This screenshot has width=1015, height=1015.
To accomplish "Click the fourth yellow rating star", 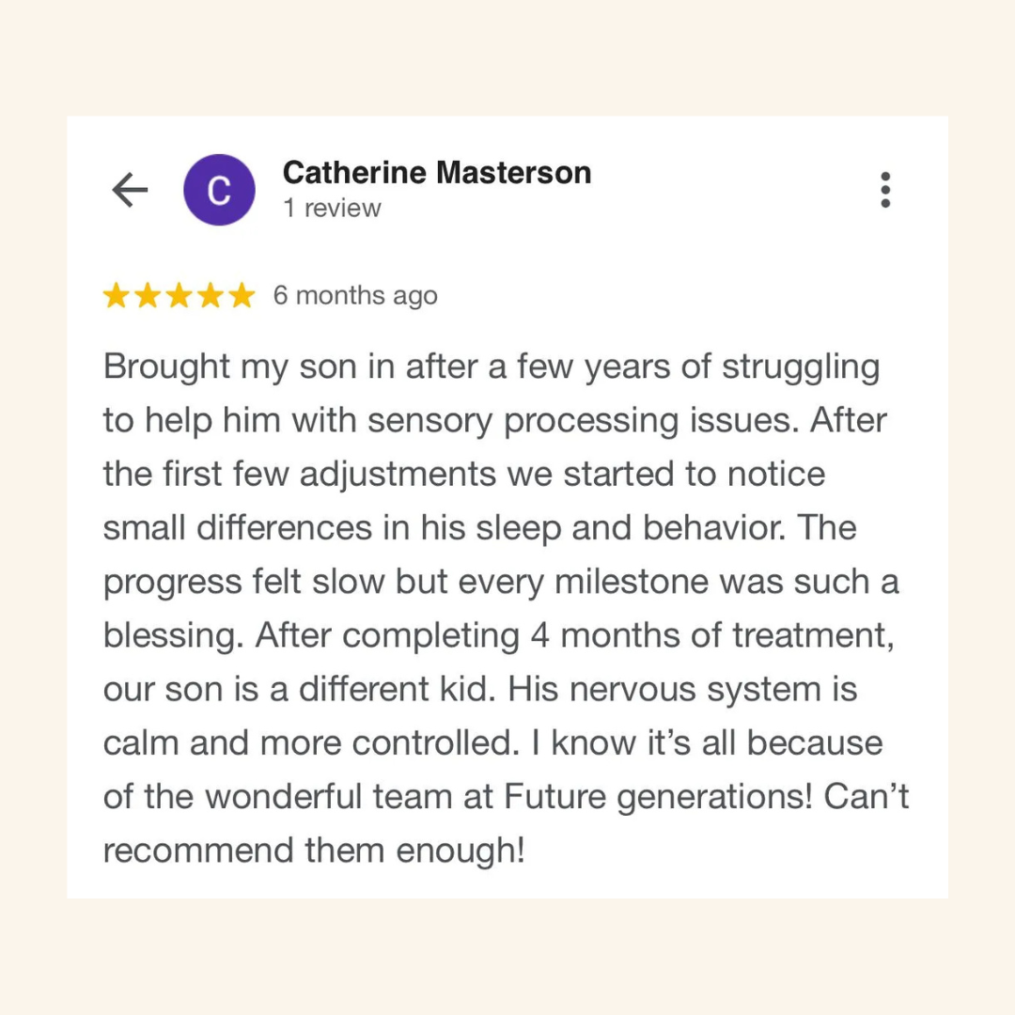I will tap(211, 296).
